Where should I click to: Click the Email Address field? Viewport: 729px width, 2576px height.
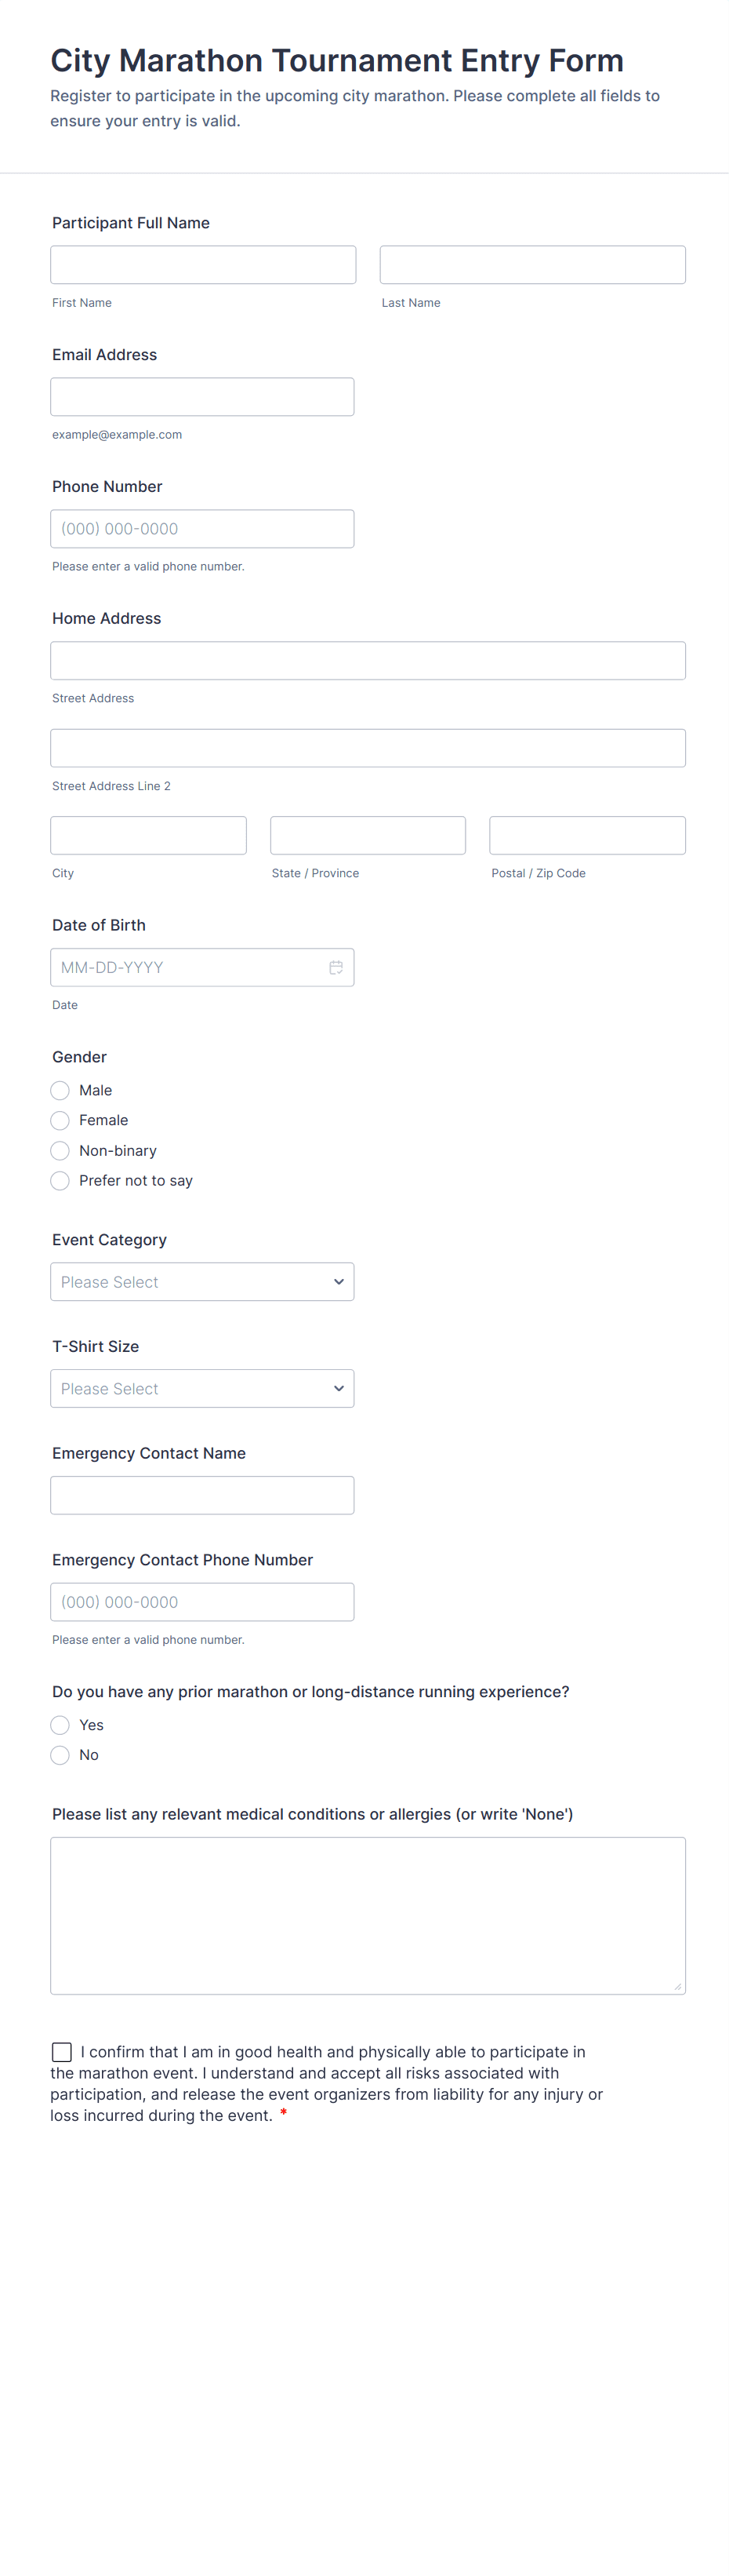(201, 397)
